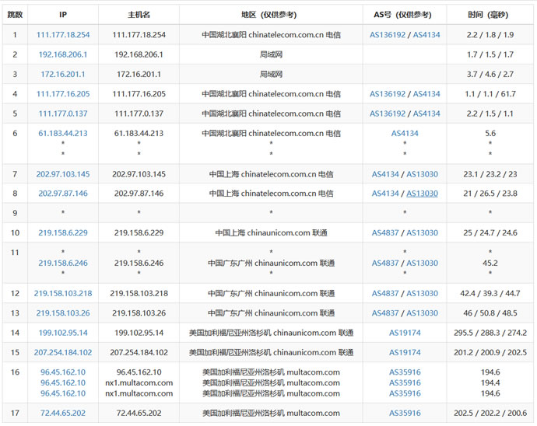Select time cell 21 / 26.5 / 23.8
The image size is (537, 426).
coord(490,194)
